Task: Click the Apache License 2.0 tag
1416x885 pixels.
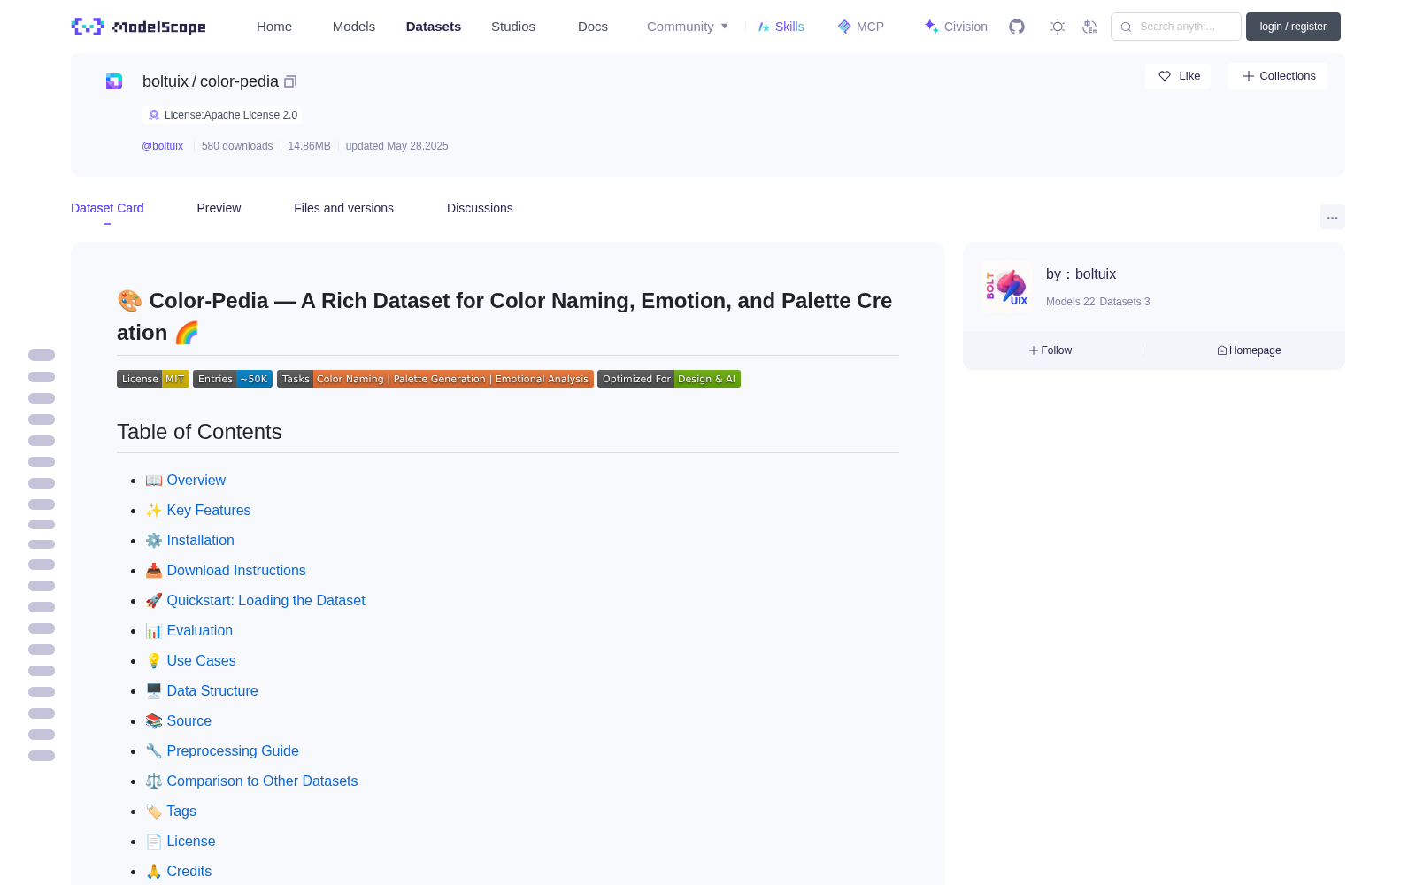Action: (222, 115)
